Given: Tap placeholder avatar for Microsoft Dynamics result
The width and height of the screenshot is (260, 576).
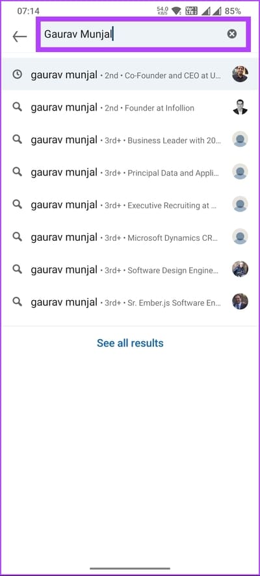Looking at the screenshot, I should pyautogui.click(x=240, y=236).
